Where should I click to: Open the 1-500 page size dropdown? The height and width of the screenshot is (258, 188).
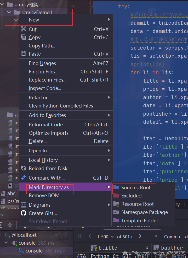(105, 236)
